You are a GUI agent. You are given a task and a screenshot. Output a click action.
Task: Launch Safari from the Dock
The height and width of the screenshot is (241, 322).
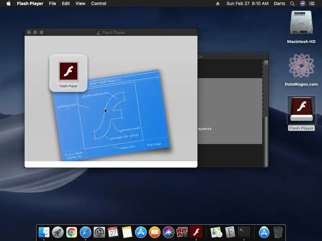coord(86,232)
